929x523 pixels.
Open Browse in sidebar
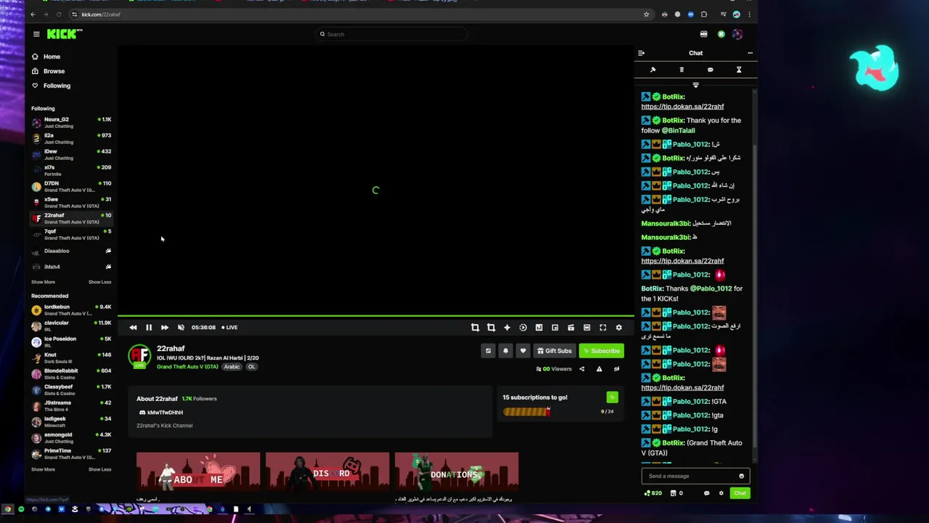[x=54, y=71]
